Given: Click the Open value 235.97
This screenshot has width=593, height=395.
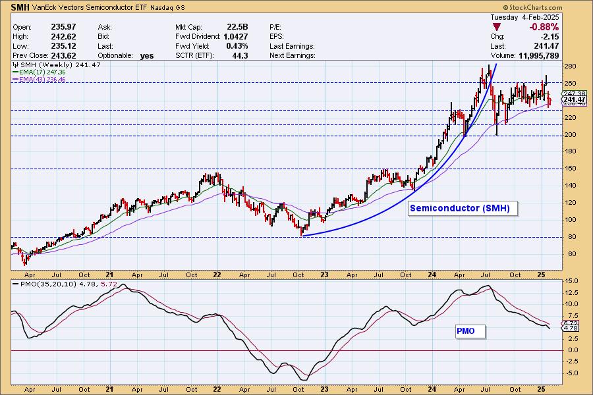Looking at the screenshot, I should (63, 27).
